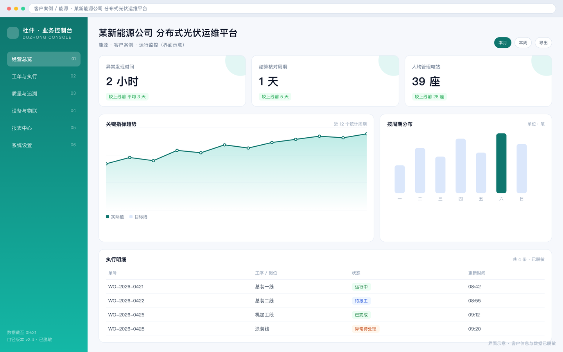Screen dimensions: 563x352
Task: Click the green window maximize dot
Action: point(23,9)
